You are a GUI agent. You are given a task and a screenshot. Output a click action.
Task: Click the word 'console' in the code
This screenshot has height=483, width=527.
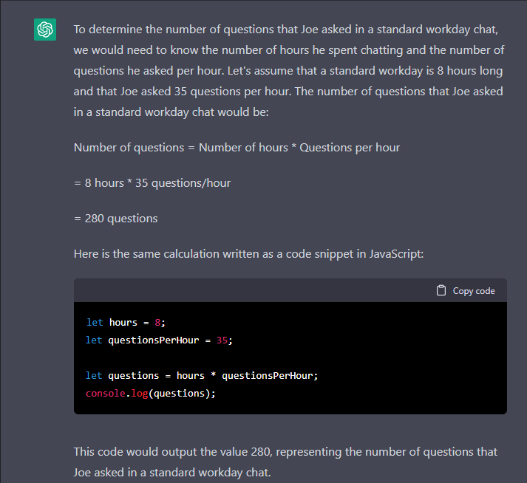(x=105, y=394)
